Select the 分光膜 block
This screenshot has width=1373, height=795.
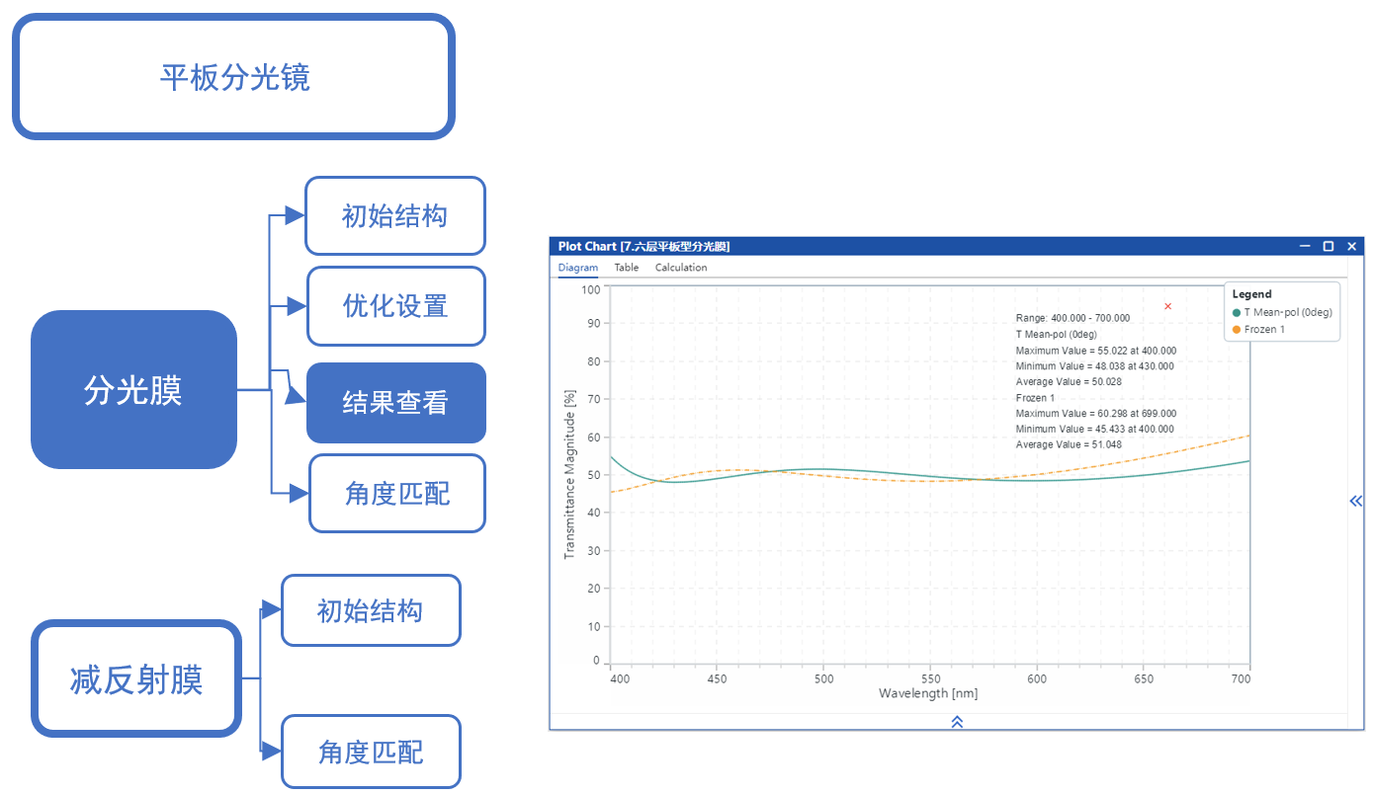133,390
